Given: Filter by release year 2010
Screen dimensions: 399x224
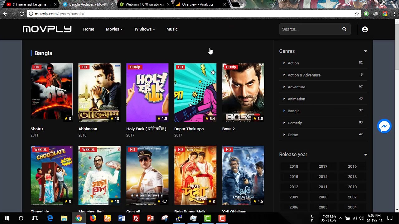Looking at the screenshot, I should pos(352,187).
